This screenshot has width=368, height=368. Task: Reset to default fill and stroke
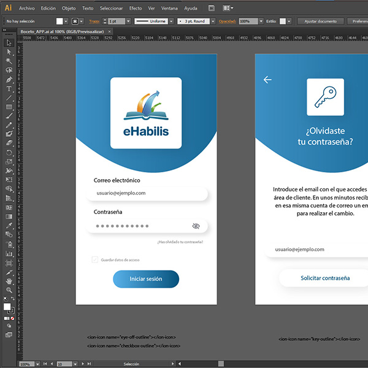(x=6, y=299)
